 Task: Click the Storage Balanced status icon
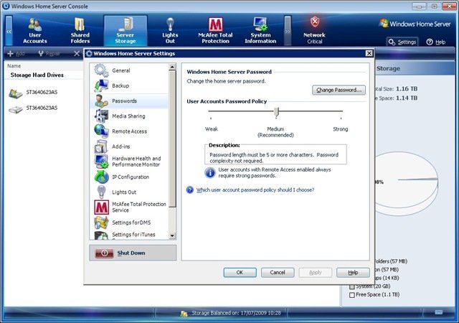click(184, 314)
